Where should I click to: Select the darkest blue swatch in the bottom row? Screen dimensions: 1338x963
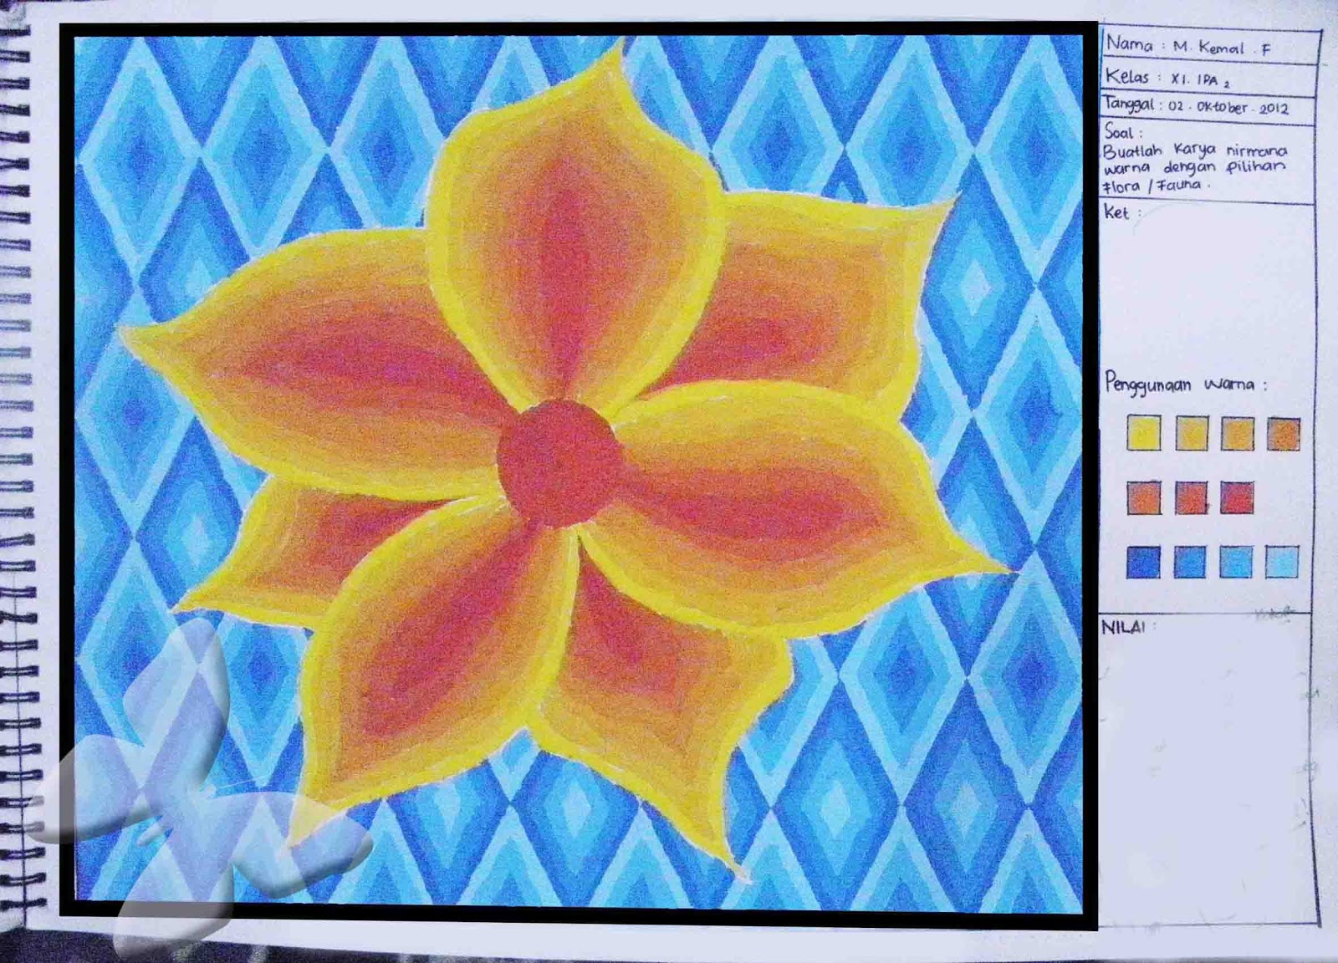(x=1143, y=562)
